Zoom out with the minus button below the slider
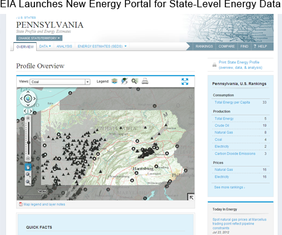Viewport: 282px width, 235px height. click(28, 158)
